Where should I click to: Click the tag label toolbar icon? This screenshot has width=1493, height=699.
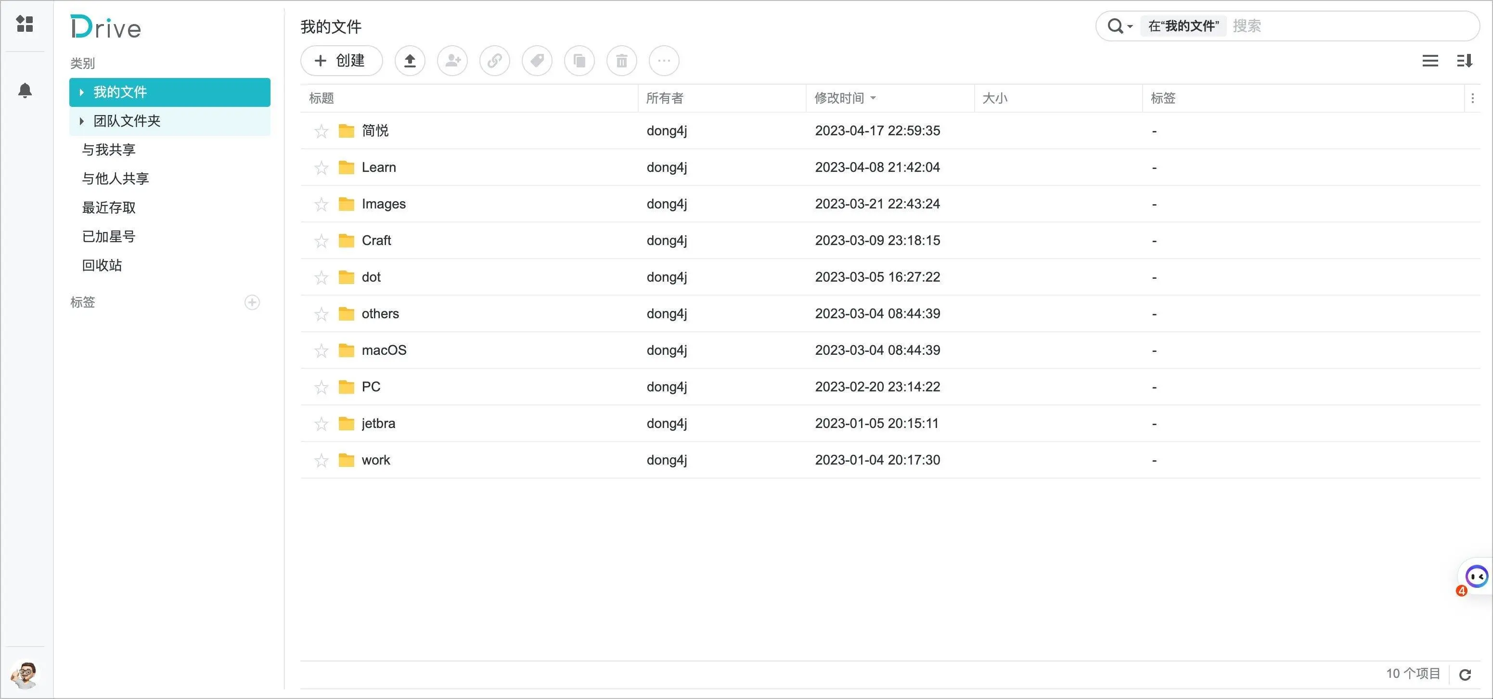(x=537, y=61)
